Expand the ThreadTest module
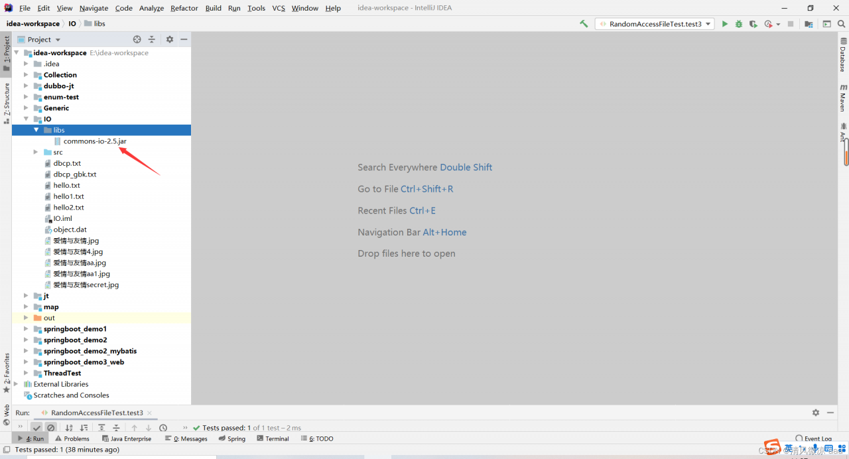The width and height of the screenshot is (849, 459). tap(26, 373)
